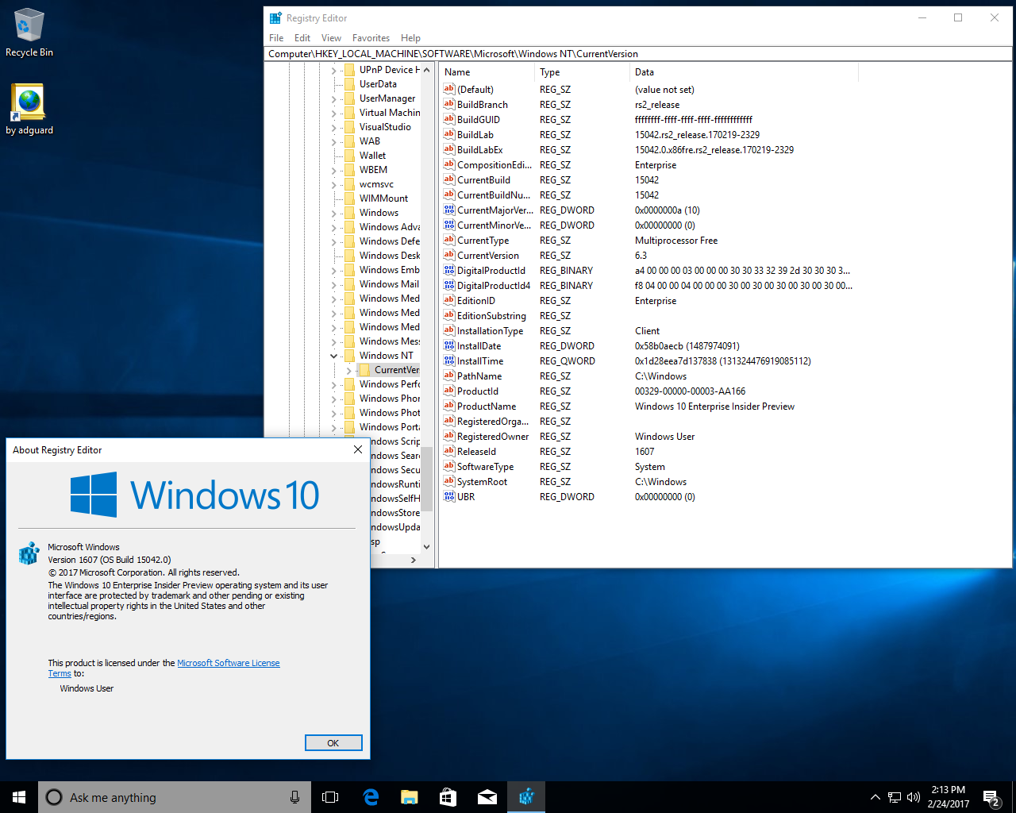
Task: Click the Registry Editor title bar icon
Action: pyautogui.click(x=275, y=17)
